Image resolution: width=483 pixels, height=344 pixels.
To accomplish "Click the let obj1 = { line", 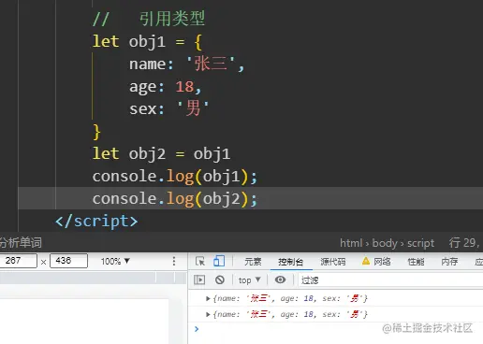I will coord(147,42).
